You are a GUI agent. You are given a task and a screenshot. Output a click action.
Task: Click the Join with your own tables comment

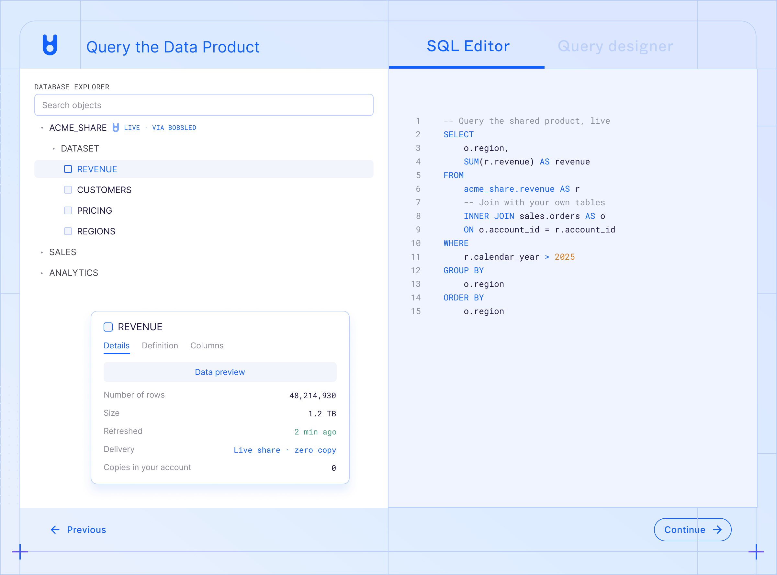(x=534, y=203)
